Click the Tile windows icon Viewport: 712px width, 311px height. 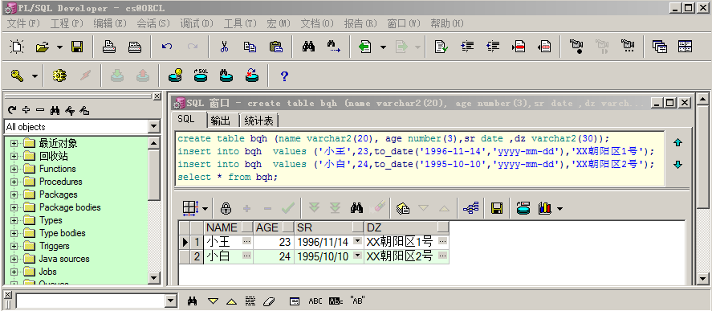pos(686,47)
